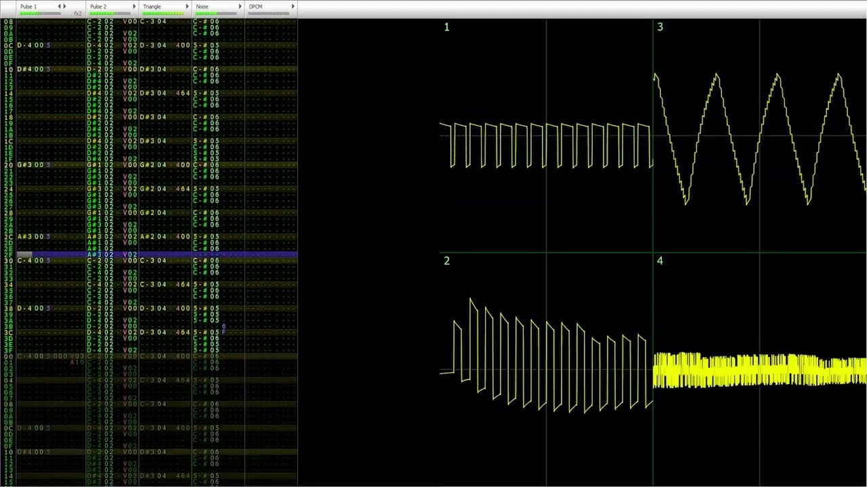Click the fx2 label under Pulse 1
Viewport: 867px width, 487px height.
tap(78, 14)
